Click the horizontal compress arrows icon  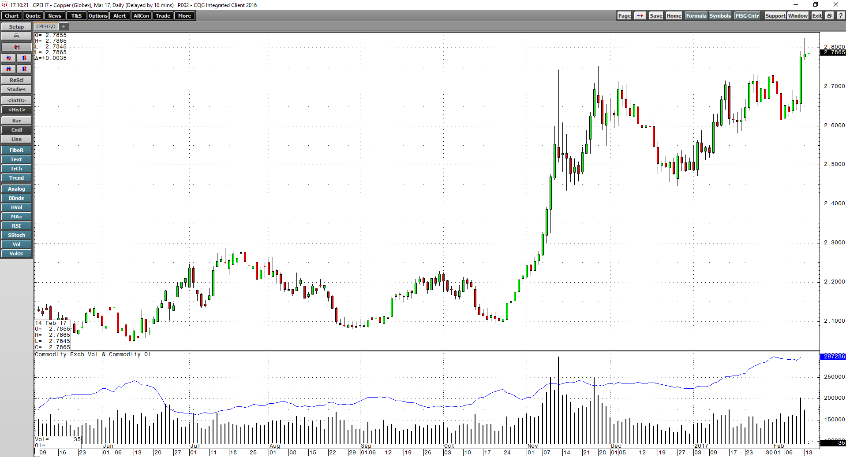coord(9,69)
